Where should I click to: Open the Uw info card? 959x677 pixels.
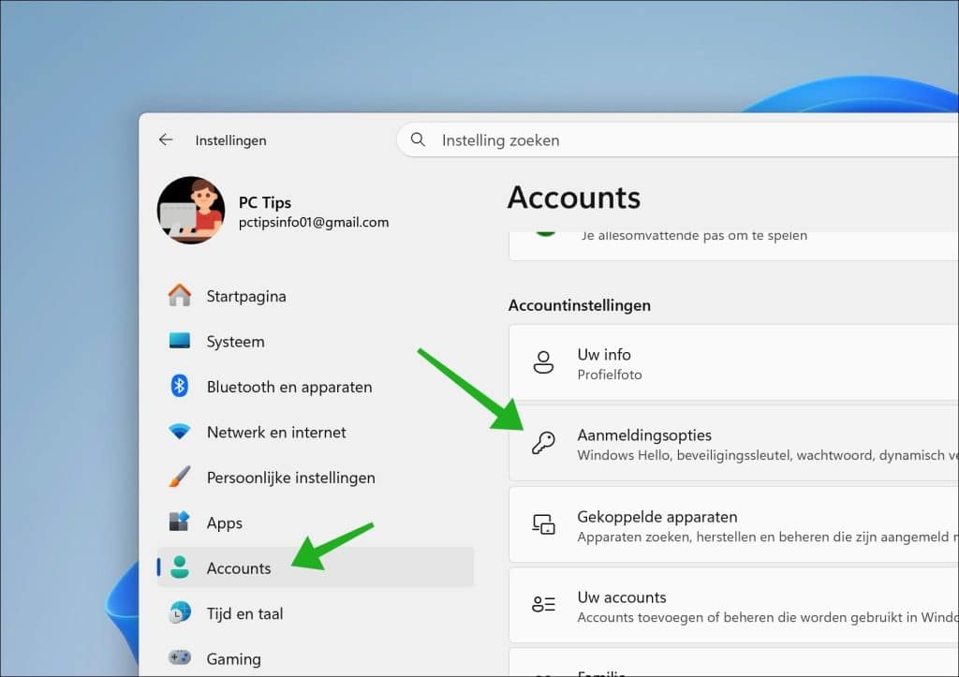734,362
